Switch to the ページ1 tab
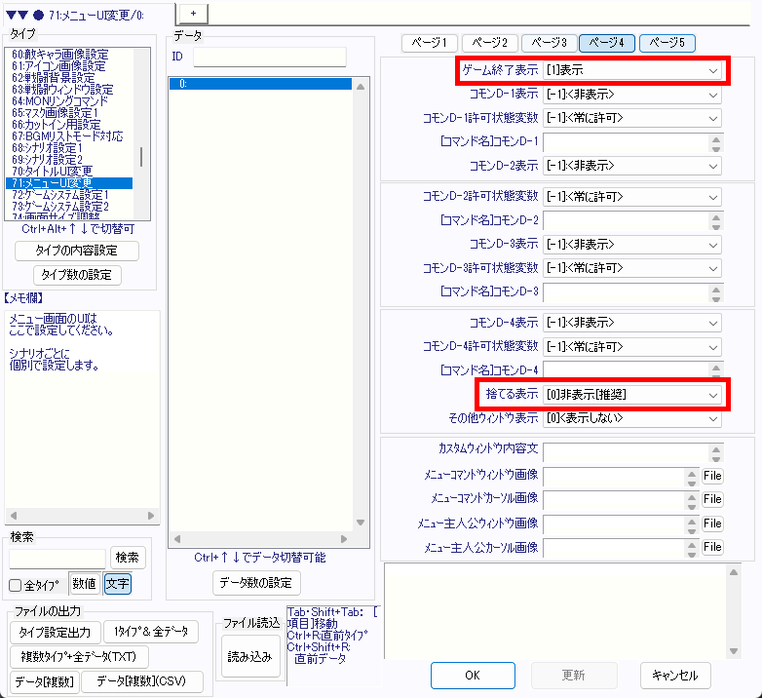Viewport: 762px width, 698px height. 430,43
